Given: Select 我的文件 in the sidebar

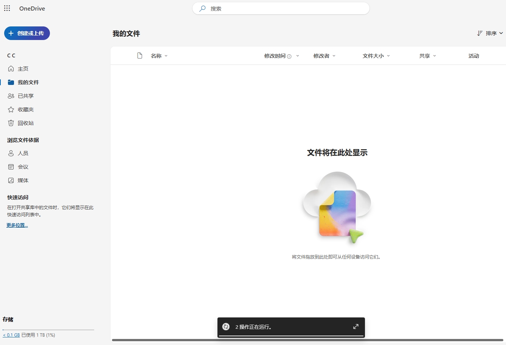Looking at the screenshot, I should [x=28, y=82].
